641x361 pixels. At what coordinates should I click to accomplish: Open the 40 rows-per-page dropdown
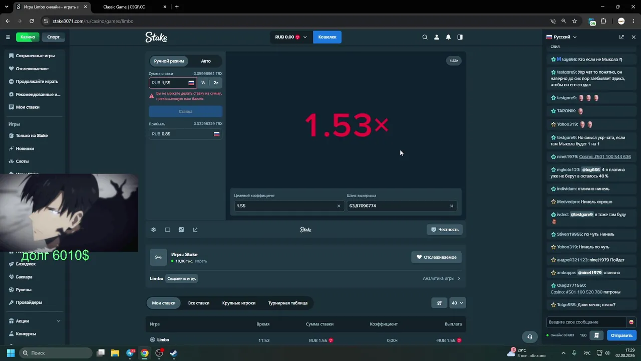(458, 303)
